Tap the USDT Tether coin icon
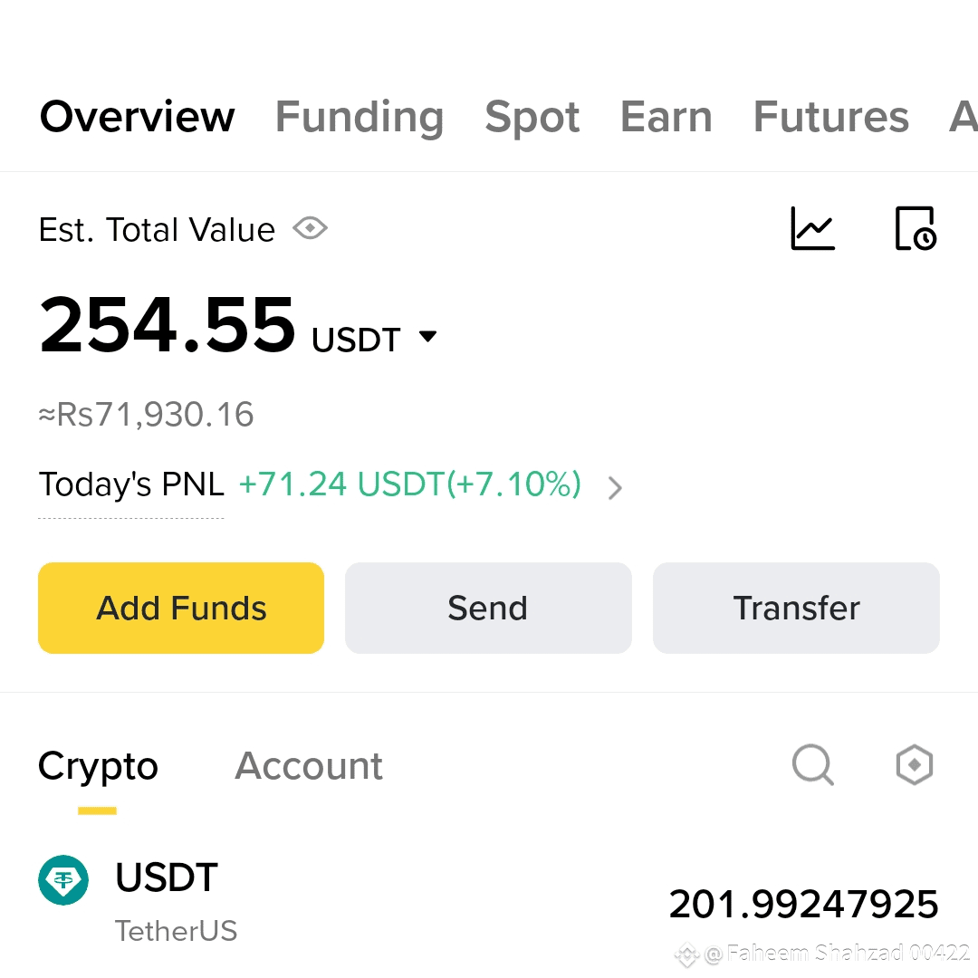This screenshot has width=978, height=978. 63,880
